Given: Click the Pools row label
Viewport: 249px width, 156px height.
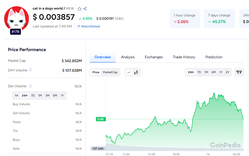Looking at the screenshot, I should click(x=17, y=122).
